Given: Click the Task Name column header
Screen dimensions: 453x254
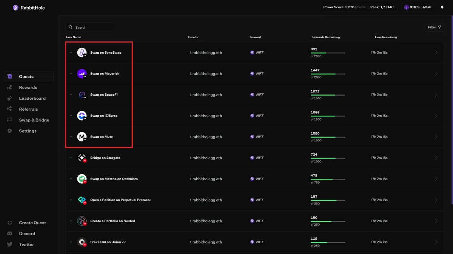Looking at the screenshot, I should [x=73, y=37].
